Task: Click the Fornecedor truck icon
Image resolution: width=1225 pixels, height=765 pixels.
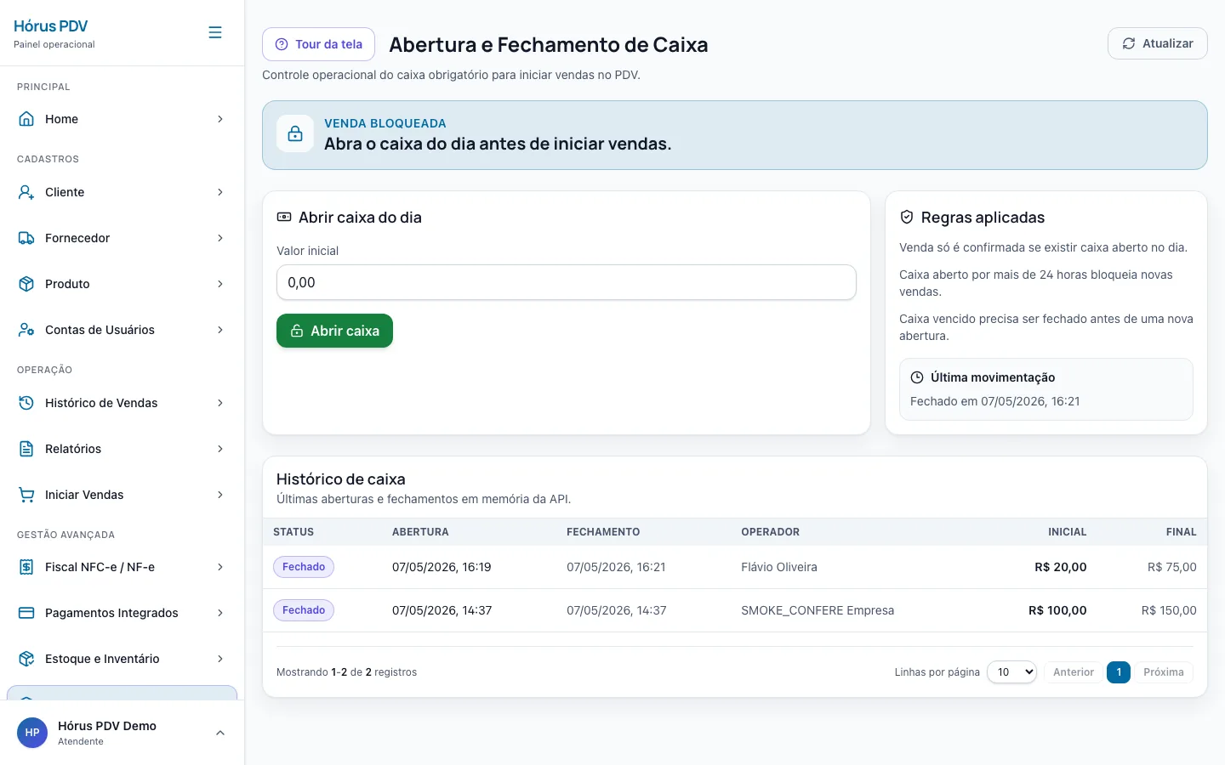Action: [x=26, y=238]
